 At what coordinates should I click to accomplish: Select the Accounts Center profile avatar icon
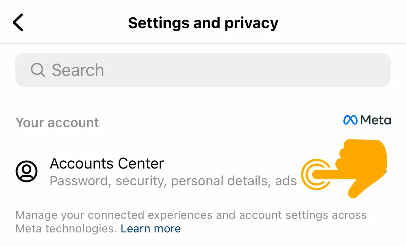tap(27, 171)
